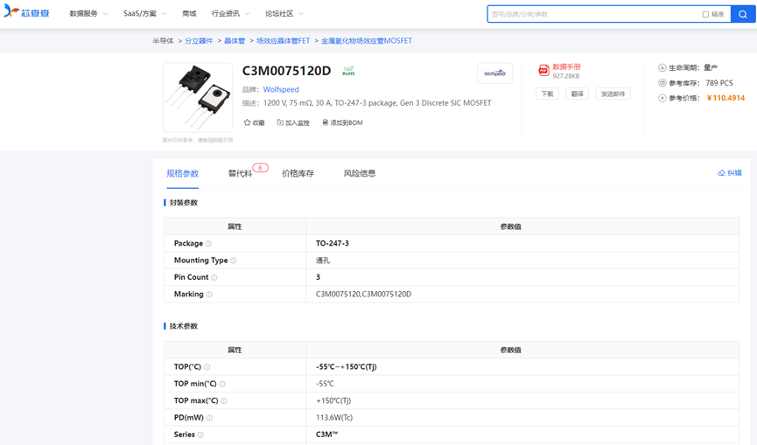Expand the 数据服务 menu
Viewport: 757px width, 445px height.
click(88, 13)
